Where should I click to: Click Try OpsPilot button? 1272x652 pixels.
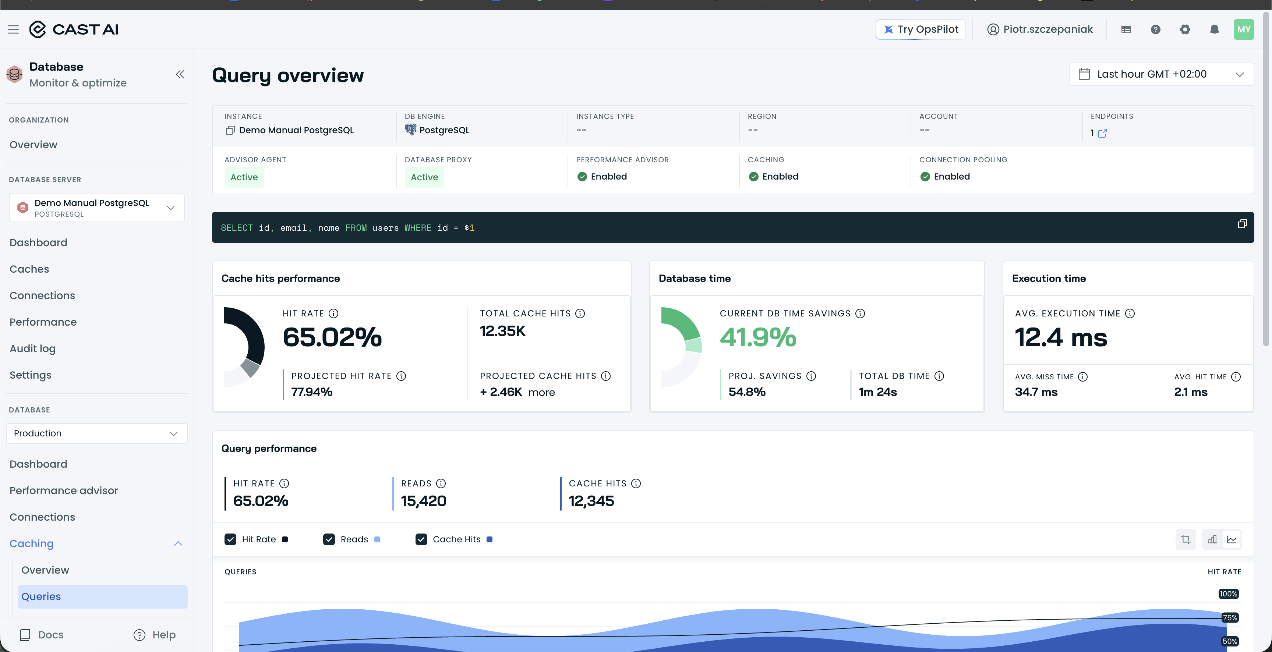(921, 29)
